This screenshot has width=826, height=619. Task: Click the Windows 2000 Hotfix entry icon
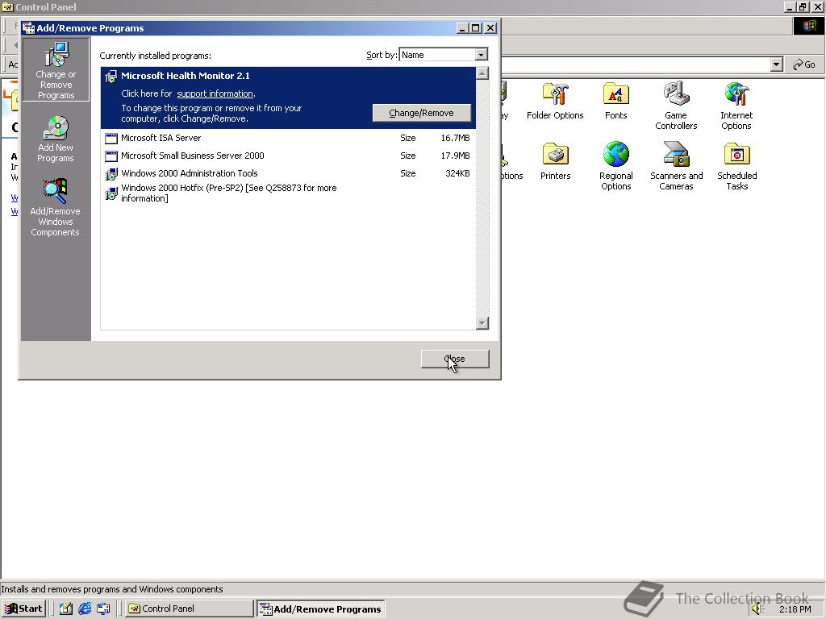tap(111, 193)
